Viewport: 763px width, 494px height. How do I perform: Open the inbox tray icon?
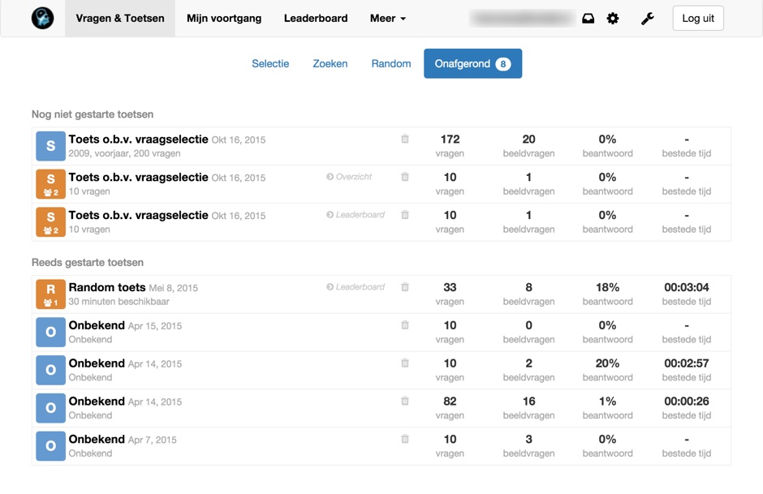pos(588,19)
